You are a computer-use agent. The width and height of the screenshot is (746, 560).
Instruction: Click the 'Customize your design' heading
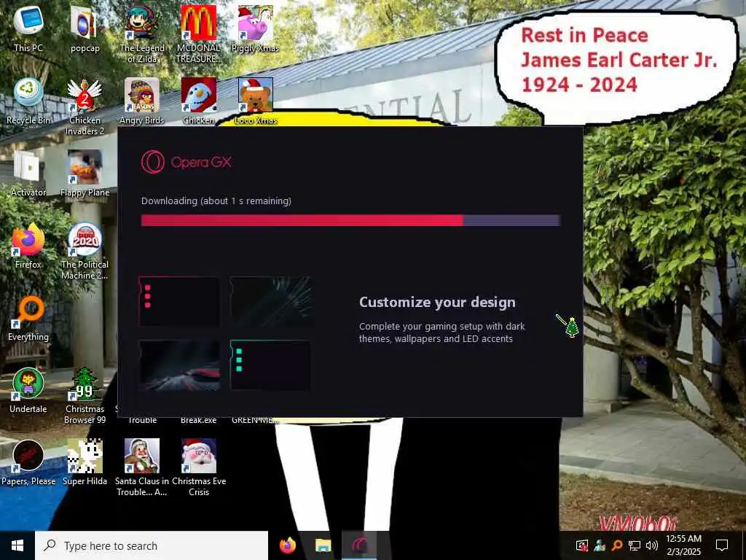pos(437,302)
